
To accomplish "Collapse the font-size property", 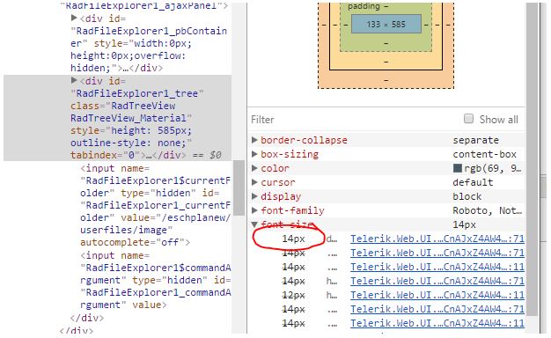I will point(254,224).
